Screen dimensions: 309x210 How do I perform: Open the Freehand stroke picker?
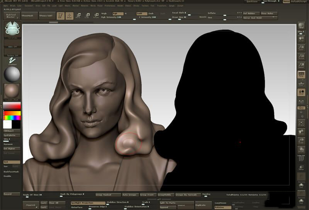tap(12, 61)
